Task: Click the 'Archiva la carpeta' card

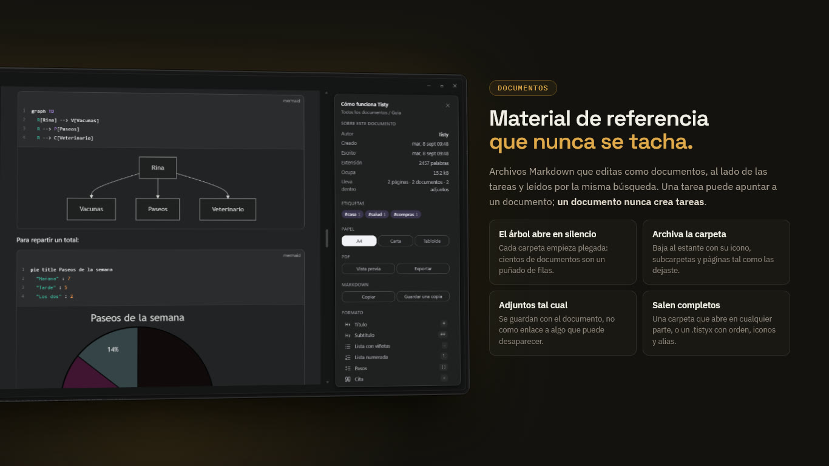Action: pos(716,252)
